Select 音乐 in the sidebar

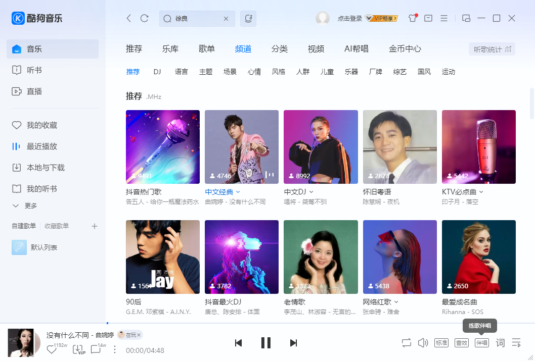53,49
